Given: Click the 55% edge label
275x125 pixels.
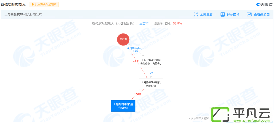Looking at the screenshot, I should coord(135,52).
